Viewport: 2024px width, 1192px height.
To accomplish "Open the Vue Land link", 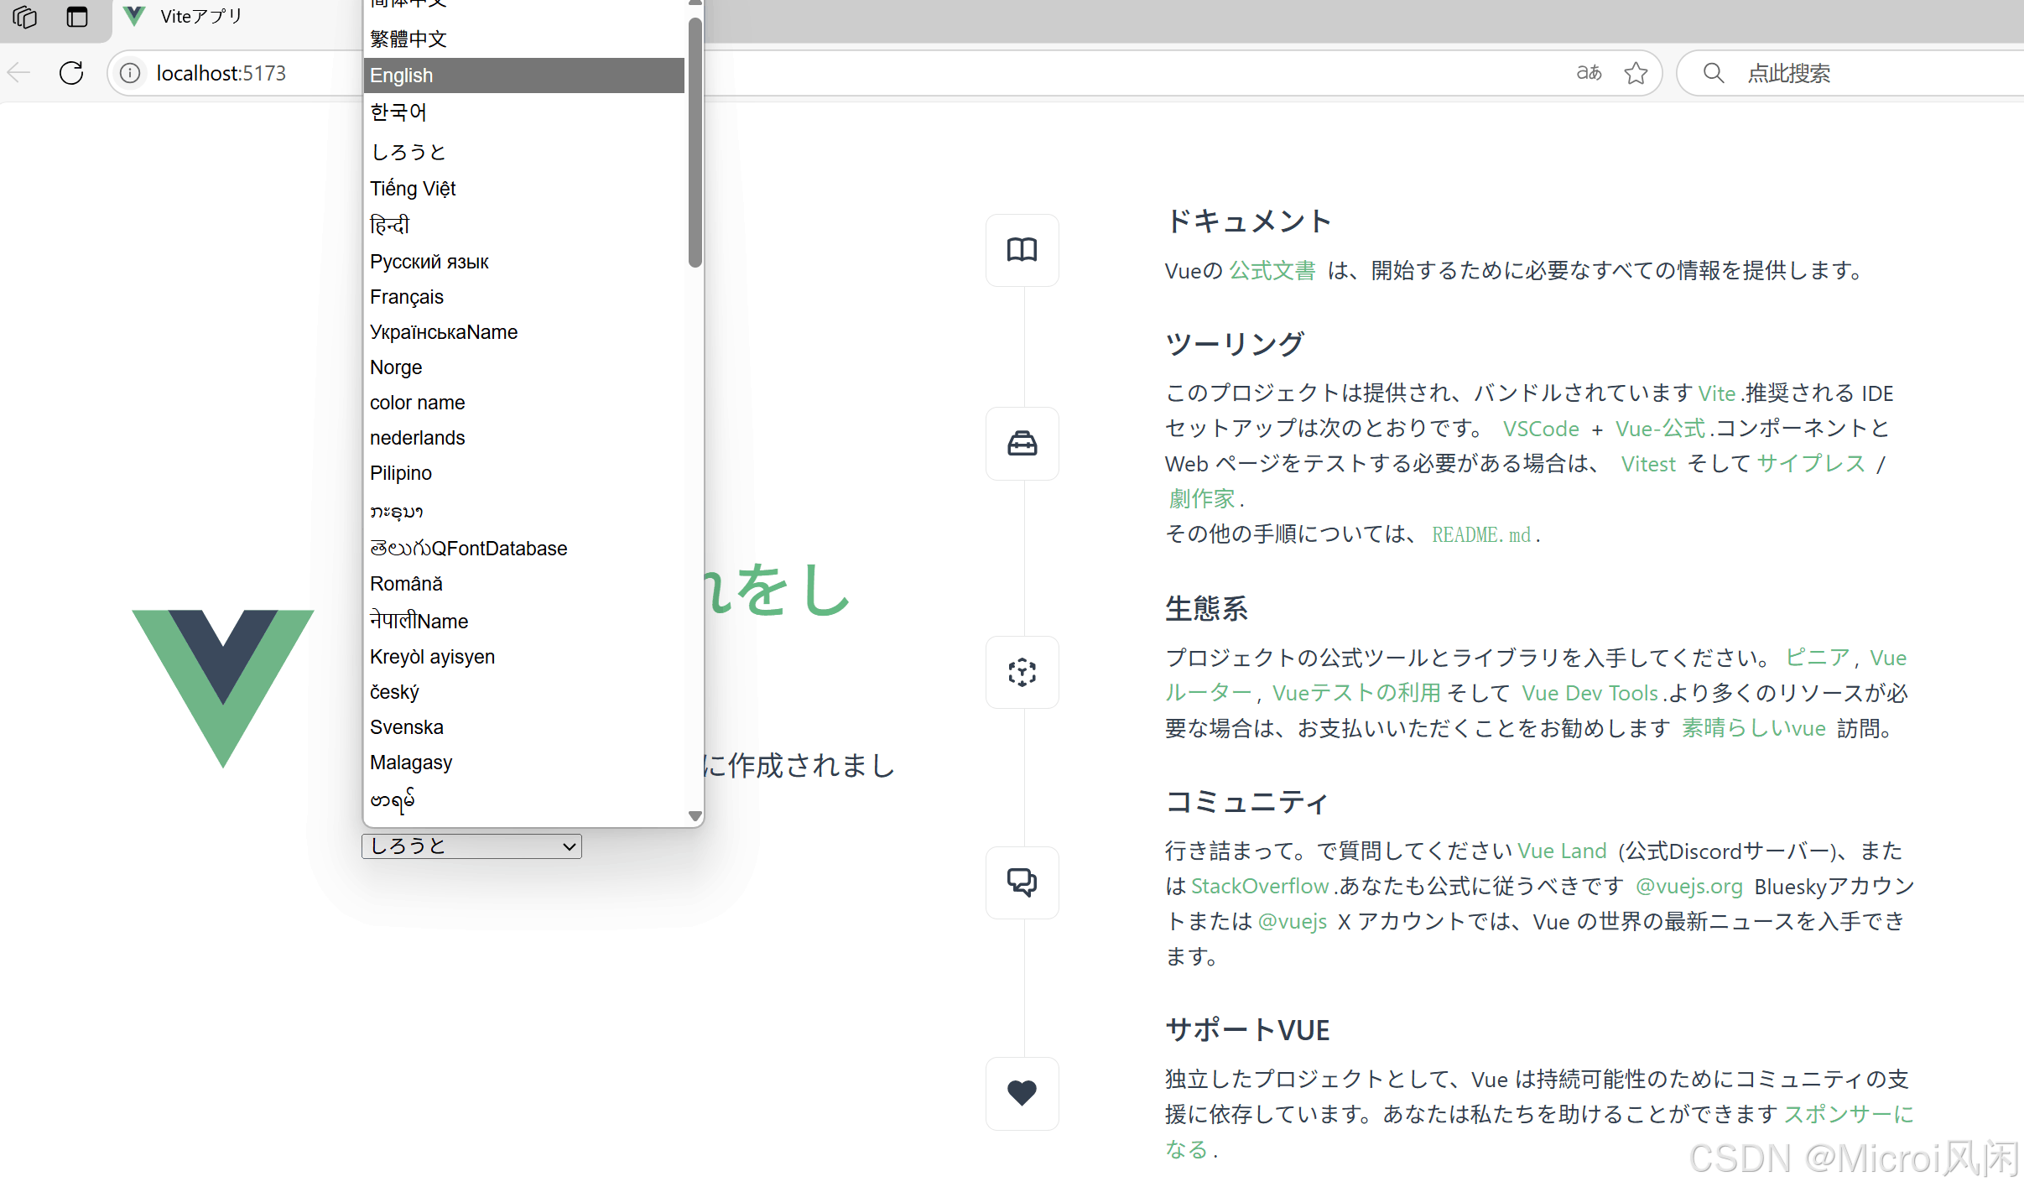I will (1562, 851).
